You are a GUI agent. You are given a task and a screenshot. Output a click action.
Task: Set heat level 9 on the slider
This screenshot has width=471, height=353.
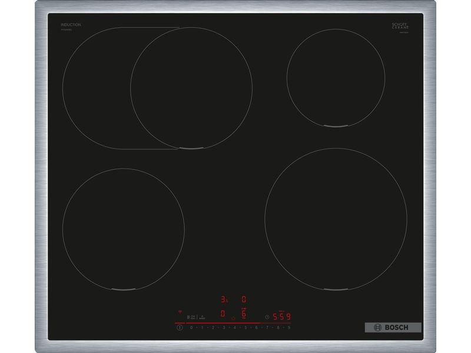(x=289, y=328)
